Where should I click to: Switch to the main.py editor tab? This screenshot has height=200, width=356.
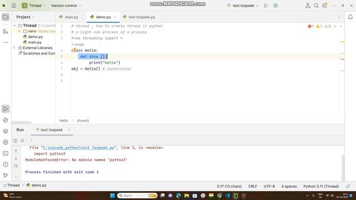pos(69,17)
